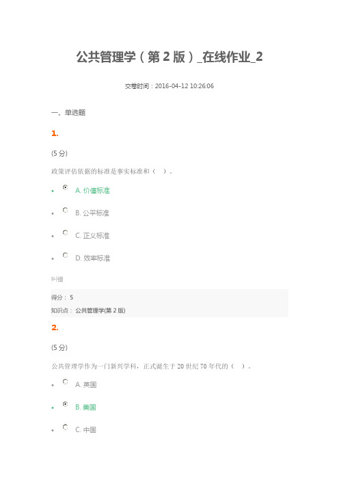Click the orange question number 1.
This screenshot has height=480, width=339.
pos(55,133)
